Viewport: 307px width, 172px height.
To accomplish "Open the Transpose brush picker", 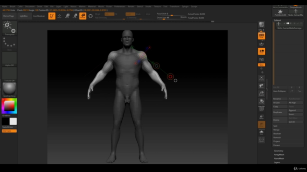I will 10,28.
